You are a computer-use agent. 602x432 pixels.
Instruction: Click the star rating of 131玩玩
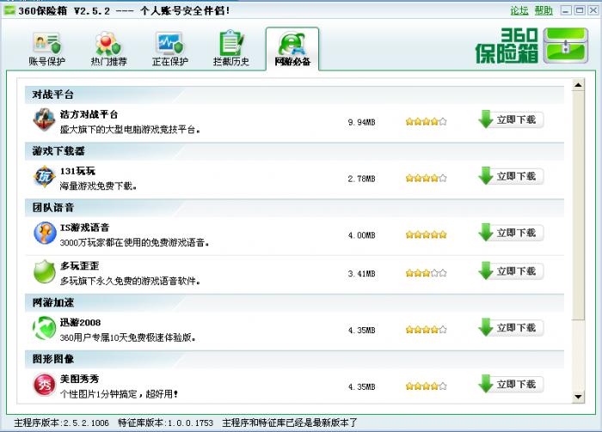[x=427, y=179]
